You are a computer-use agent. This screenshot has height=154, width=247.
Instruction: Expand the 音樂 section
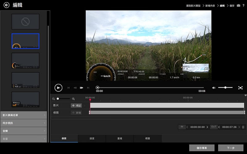coord(23,131)
